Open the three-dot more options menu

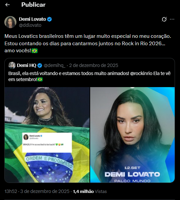(x=172, y=19)
